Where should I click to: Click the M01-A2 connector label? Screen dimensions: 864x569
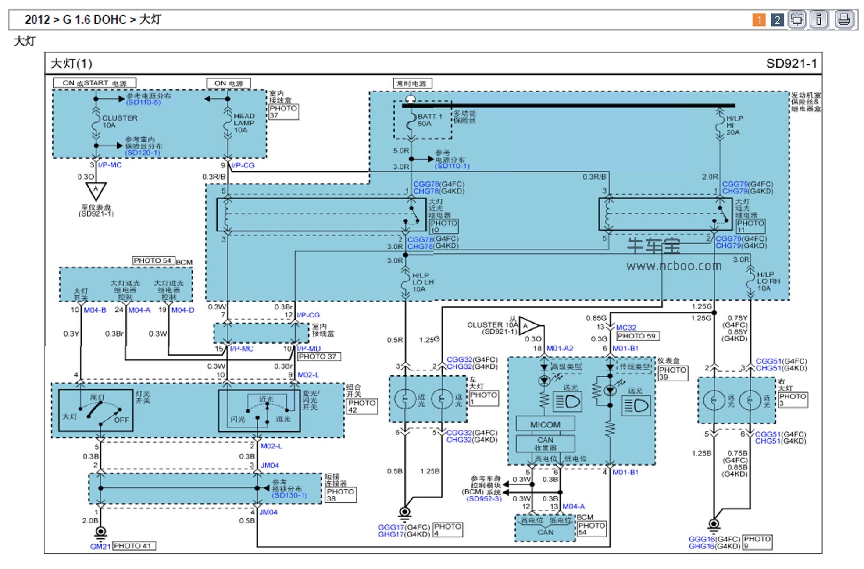(560, 349)
